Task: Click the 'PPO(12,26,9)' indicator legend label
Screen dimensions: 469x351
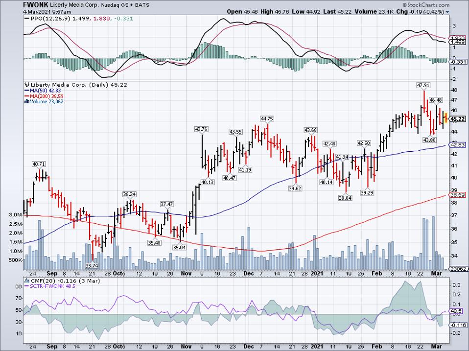Action: [x=49, y=19]
